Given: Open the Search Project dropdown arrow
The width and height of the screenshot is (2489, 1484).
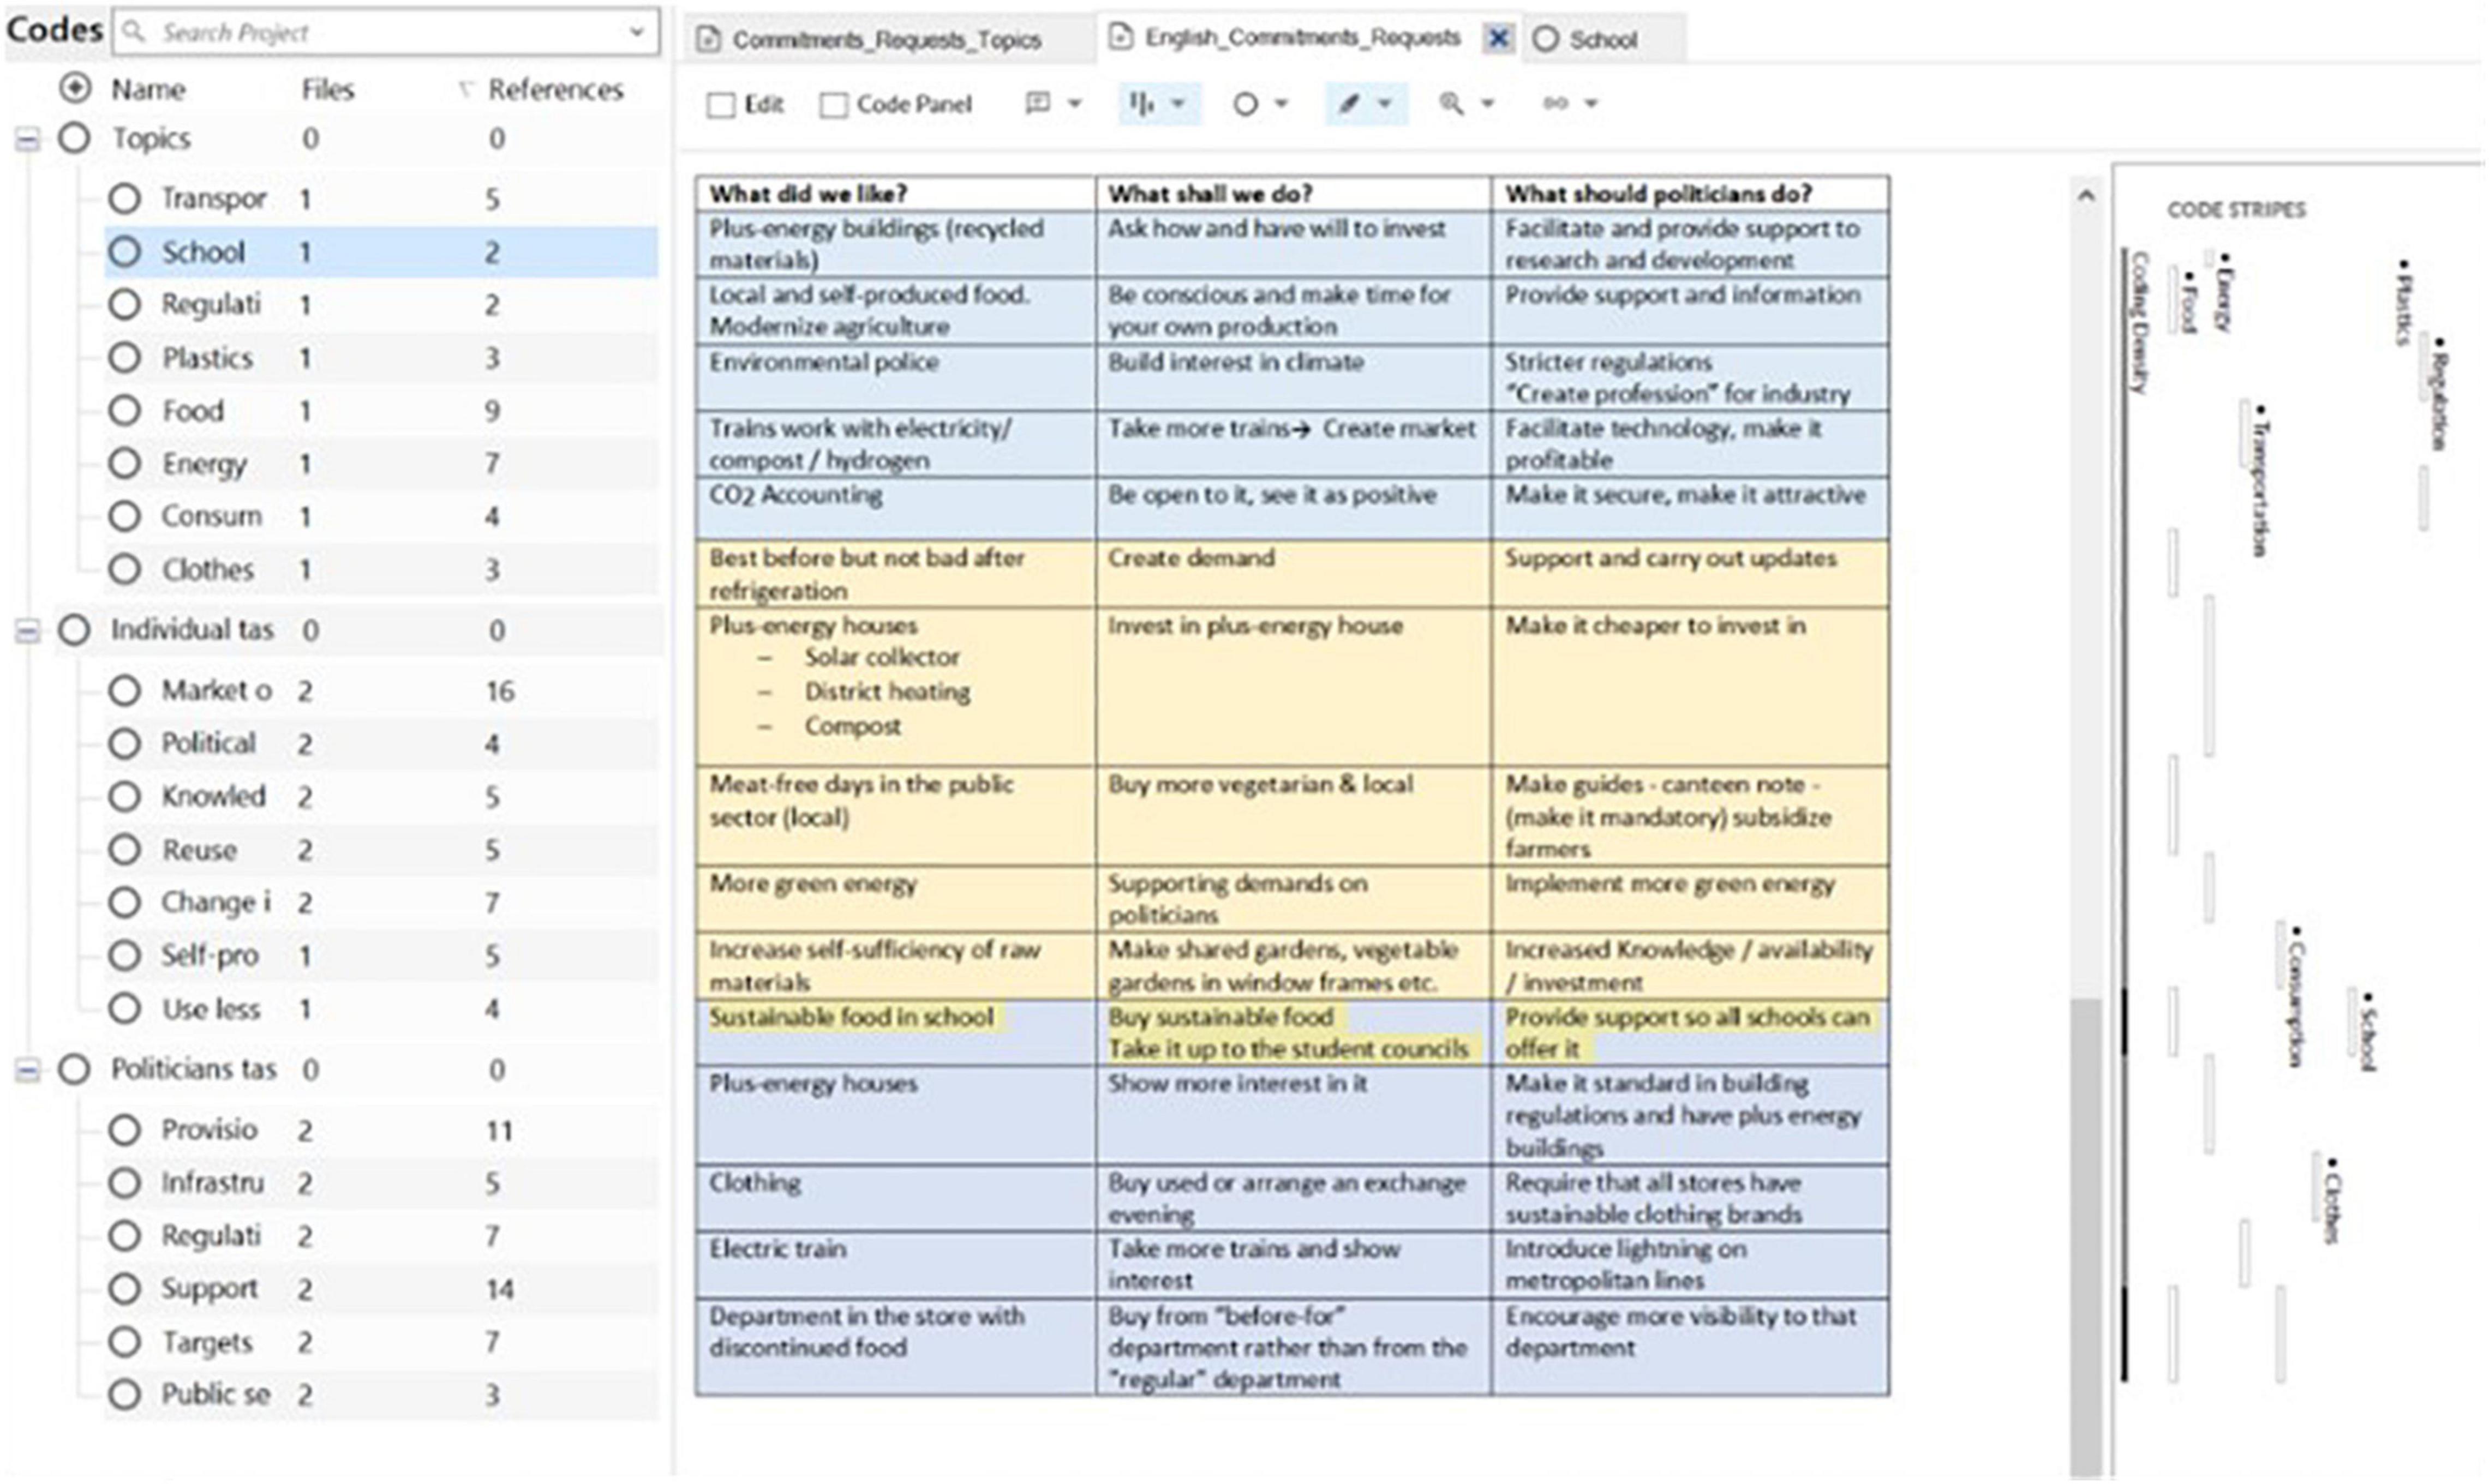Looking at the screenshot, I should pos(636,32).
